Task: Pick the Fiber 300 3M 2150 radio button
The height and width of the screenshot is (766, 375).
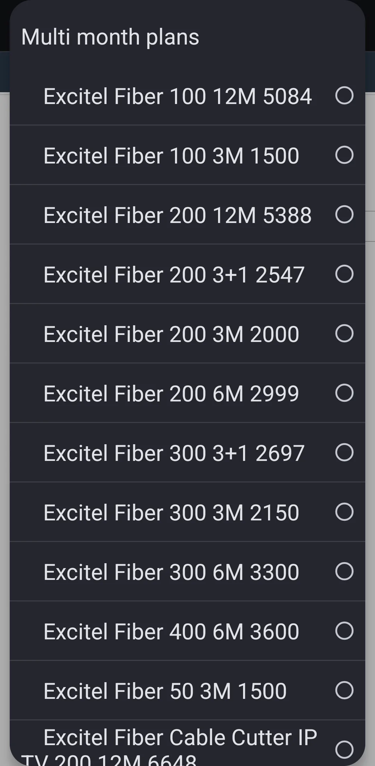Action: click(344, 512)
